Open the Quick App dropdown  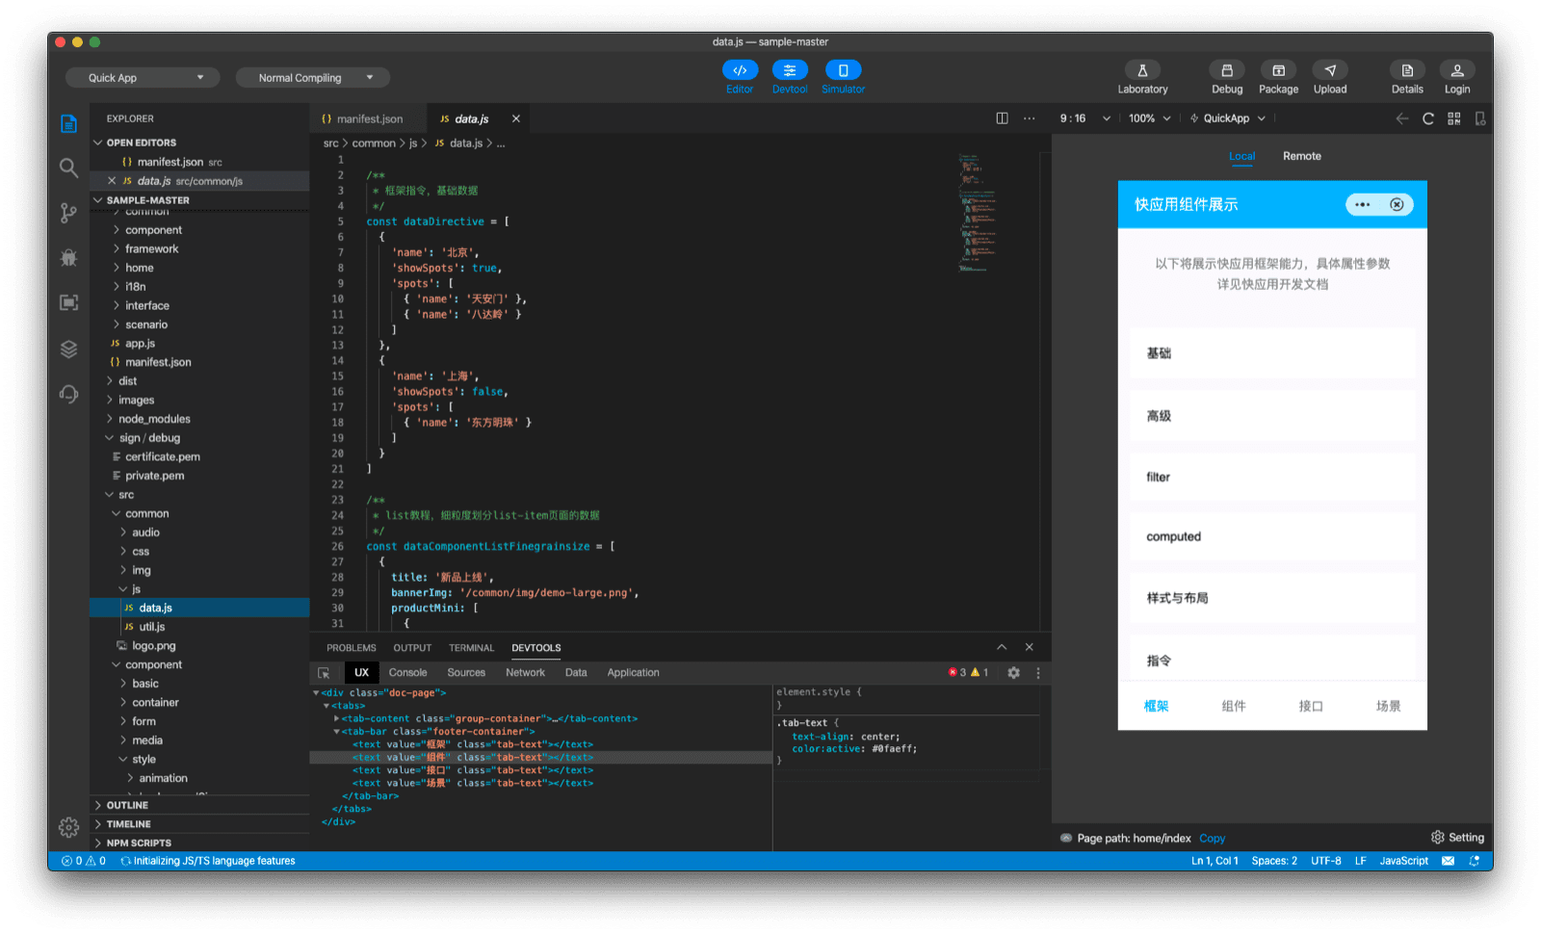pos(142,77)
